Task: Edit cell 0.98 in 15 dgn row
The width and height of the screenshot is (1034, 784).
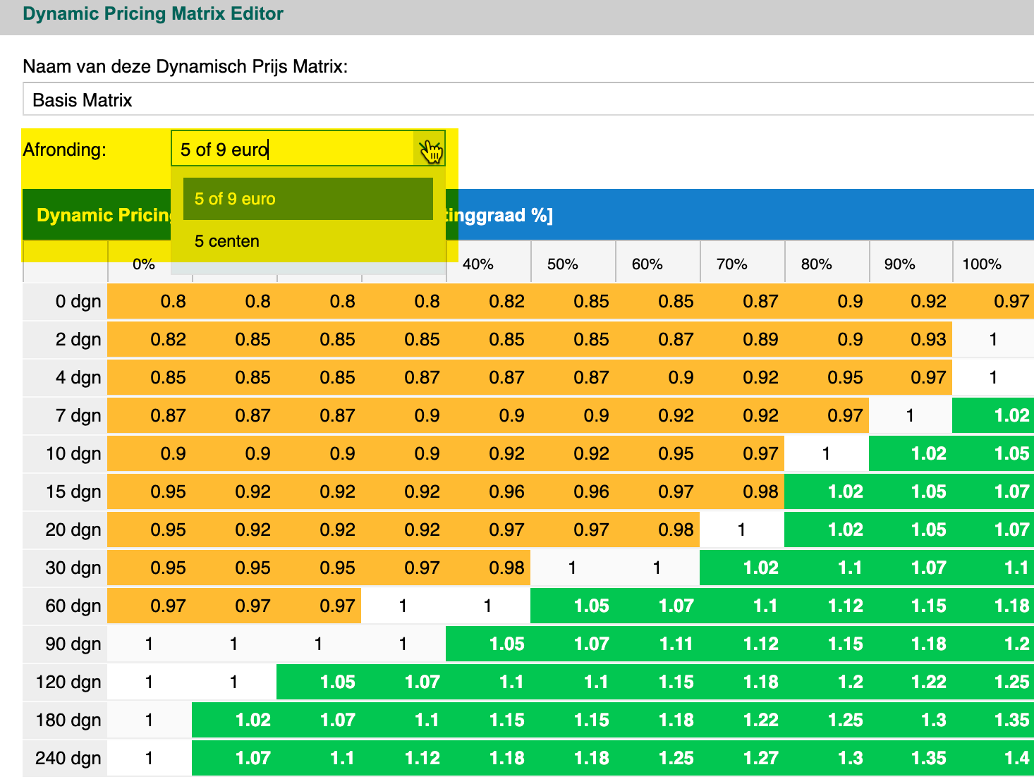Action: (742, 491)
